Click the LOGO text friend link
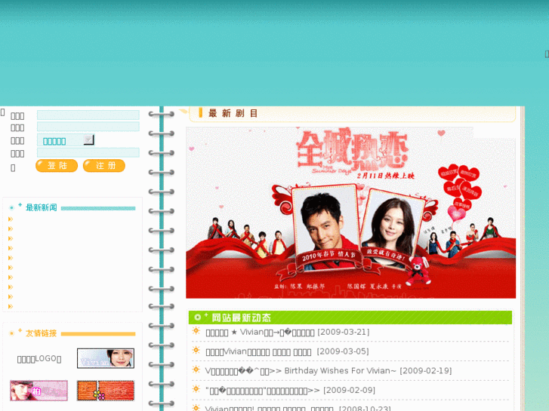The width and height of the screenshot is (549, 411). click(39, 359)
